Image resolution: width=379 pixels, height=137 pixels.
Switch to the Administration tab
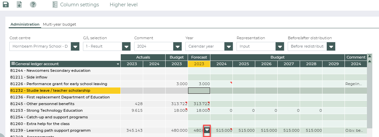tap(25, 24)
